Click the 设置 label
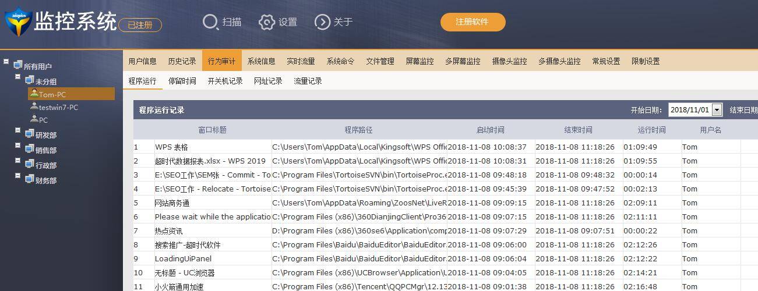Image resolution: width=758 pixels, height=291 pixels. [288, 22]
